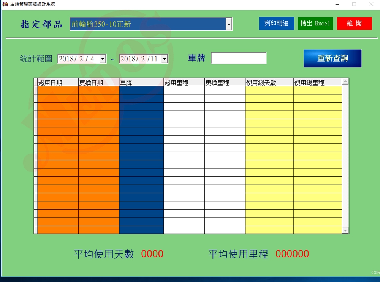Screen dimensions: 380x282
Task: Click the 車牌 column header in the table
Action: 141,82
